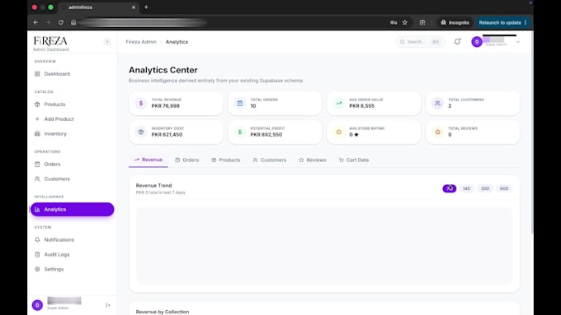Click the Fireza Admin breadcrumb link
Viewport: 561px width, 315px height.
[x=141, y=42]
